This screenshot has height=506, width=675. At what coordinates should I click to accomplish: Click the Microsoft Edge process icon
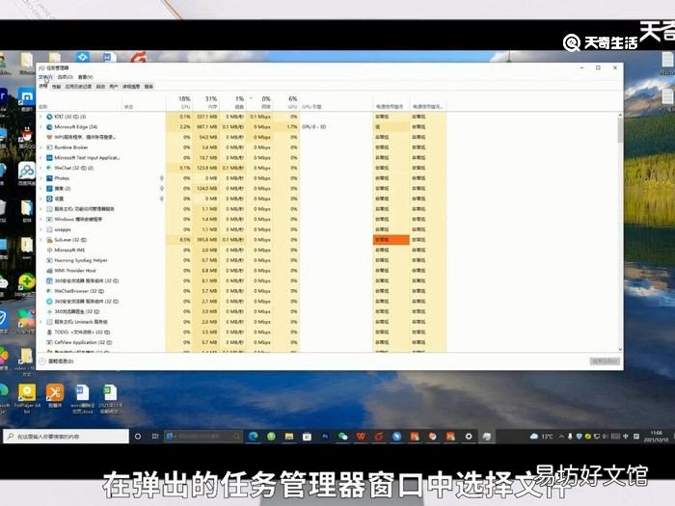[x=49, y=127]
